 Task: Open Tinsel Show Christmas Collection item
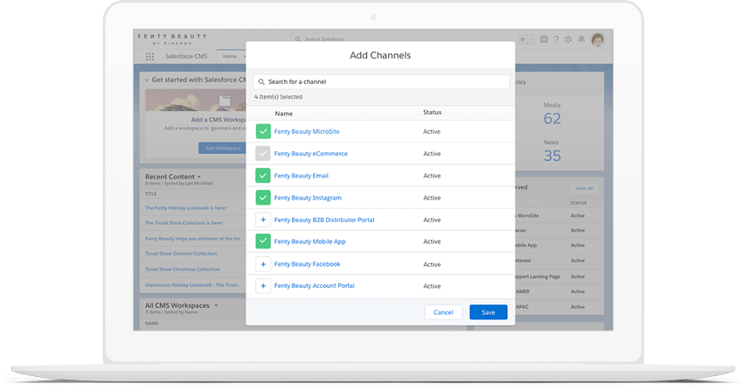coord(183,269)
